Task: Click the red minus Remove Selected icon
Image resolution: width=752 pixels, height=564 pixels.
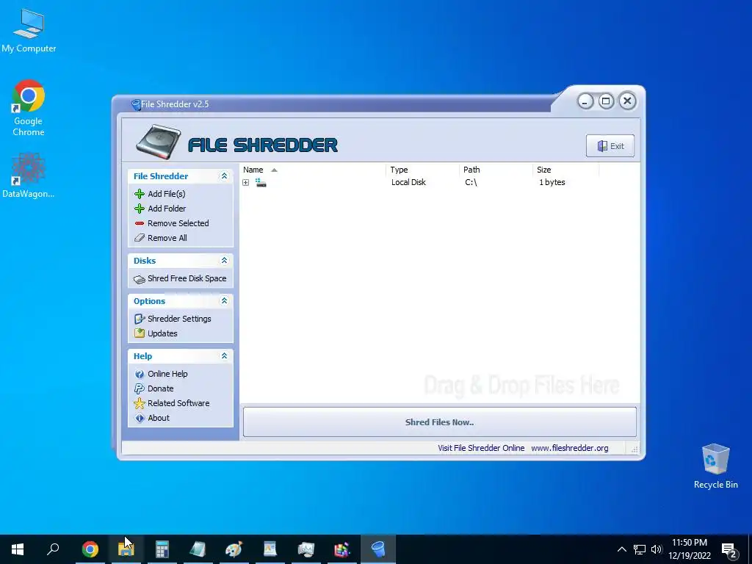Action: coord(140,223)
